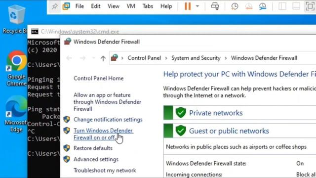This screenshot has height=178, width=316.
Task: Open the Tabs menu
Action: 148,6
